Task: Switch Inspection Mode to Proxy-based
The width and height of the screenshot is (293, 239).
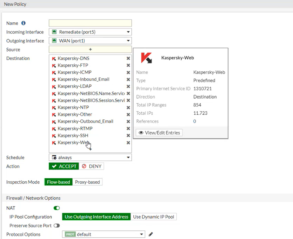Action: [87, 182]
